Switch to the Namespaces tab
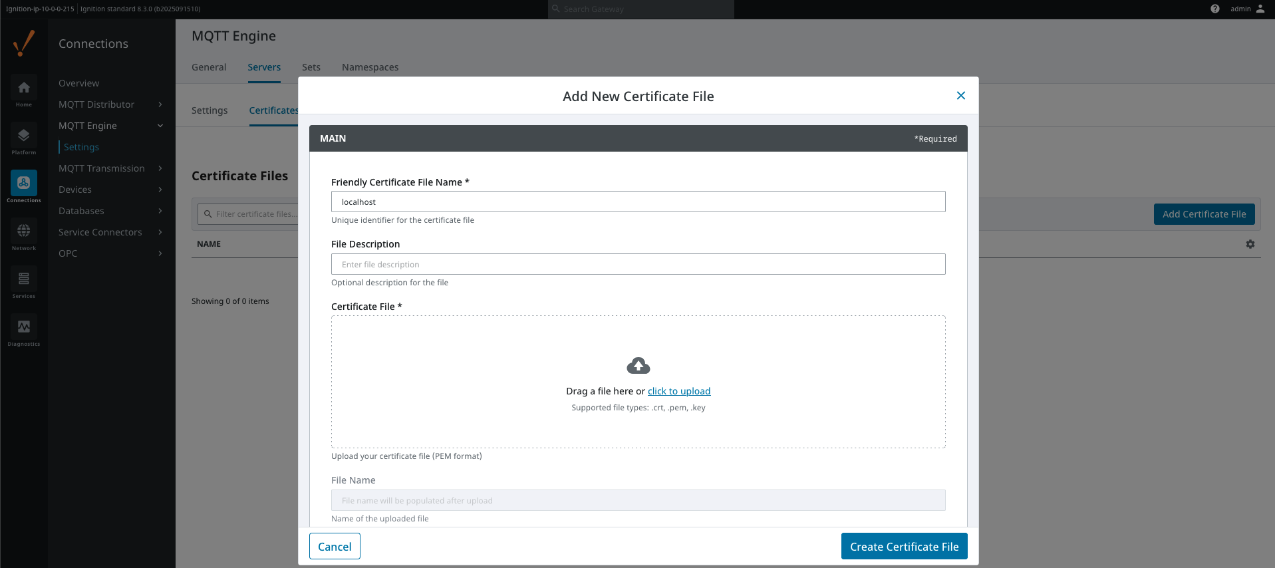Image resolution: width=1275 pixels, height=568 pixels. (x=370, y=67)
